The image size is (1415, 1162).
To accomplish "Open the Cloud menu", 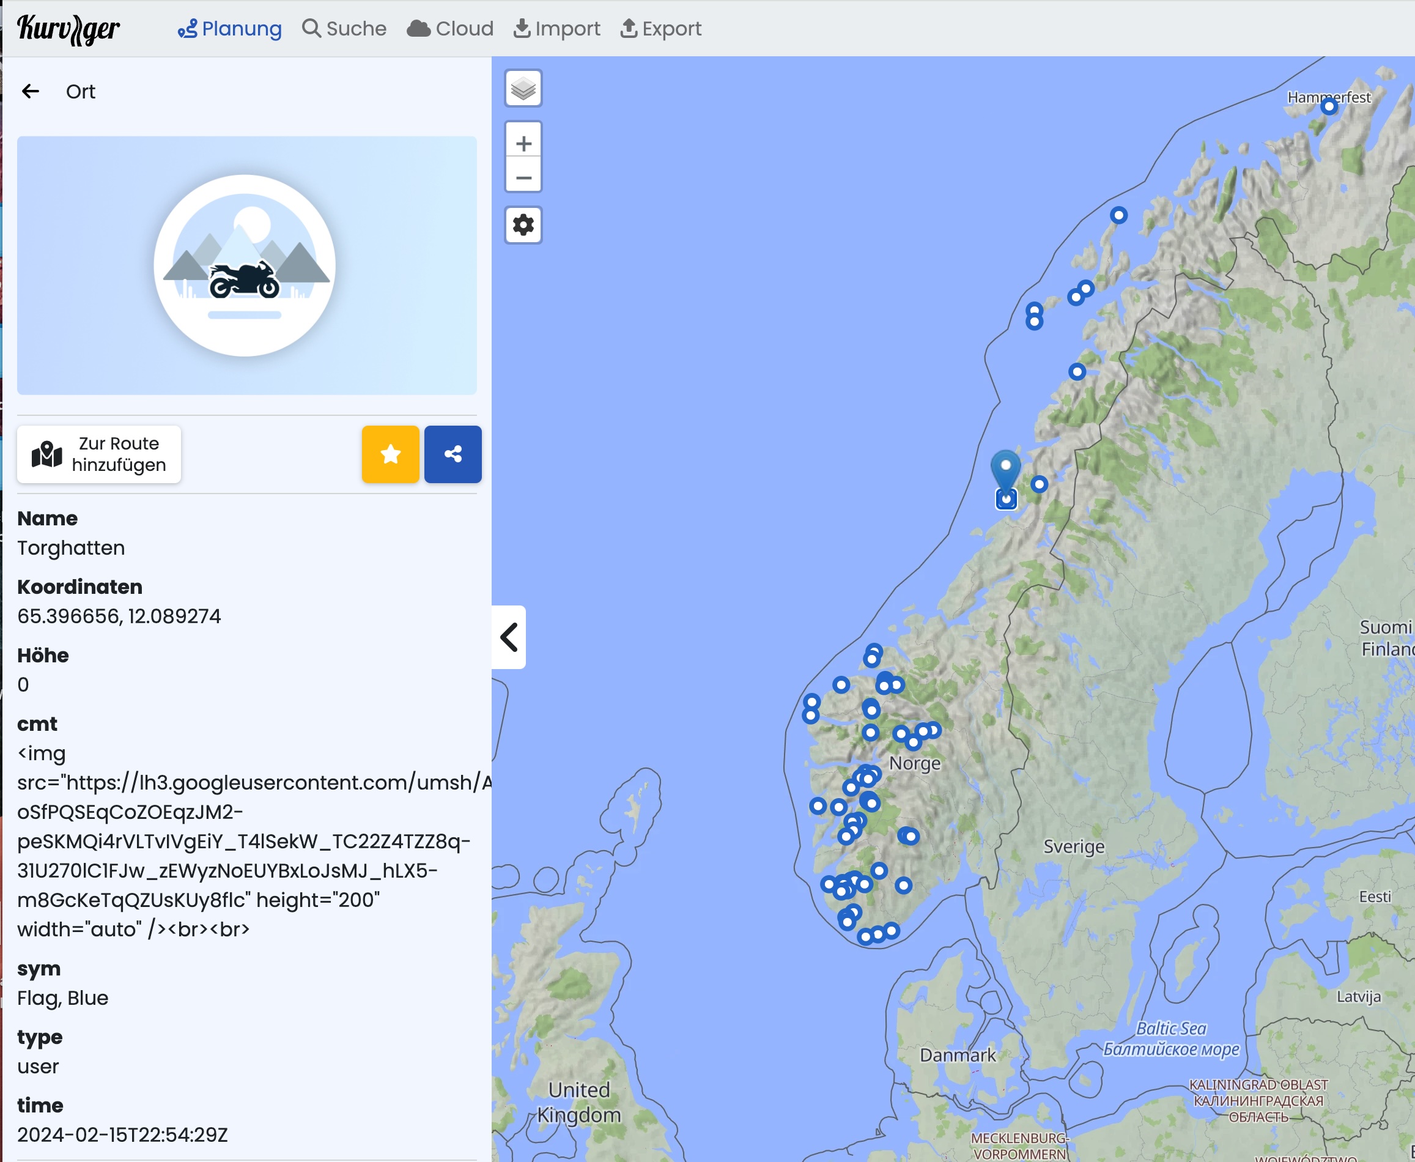I will [x=451, y=29].
